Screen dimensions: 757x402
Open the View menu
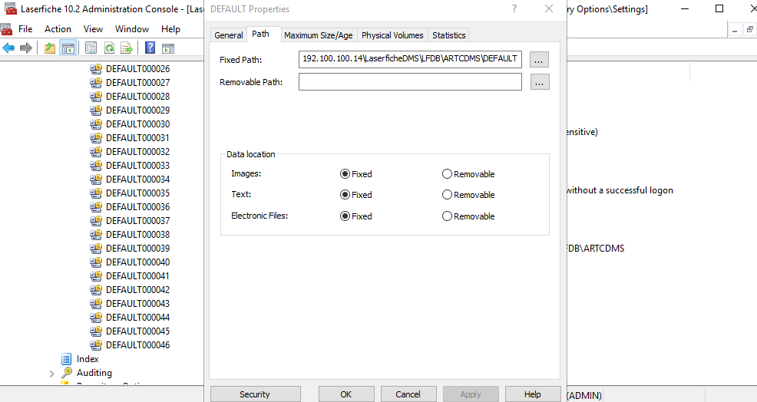[x=93, y=29]
